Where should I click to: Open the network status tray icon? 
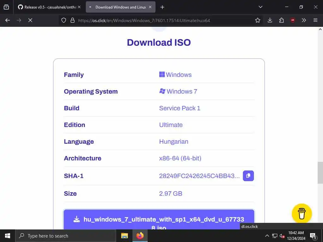tap(275, 236)
